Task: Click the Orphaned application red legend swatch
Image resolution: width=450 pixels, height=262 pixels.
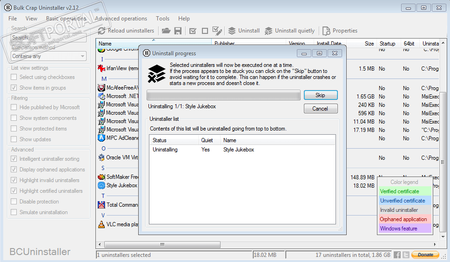Action: [405, 219]
